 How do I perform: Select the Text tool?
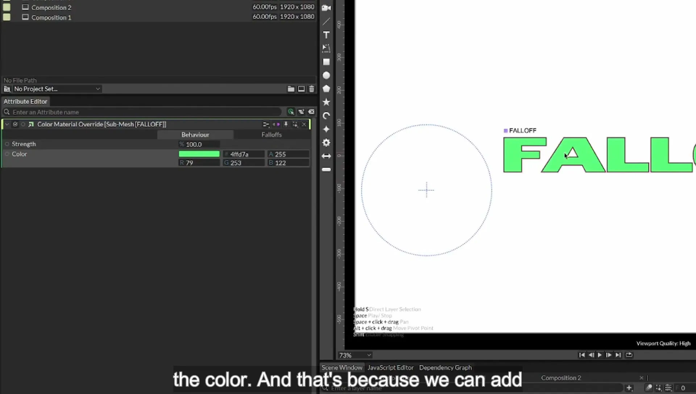(x=326, y=35)
